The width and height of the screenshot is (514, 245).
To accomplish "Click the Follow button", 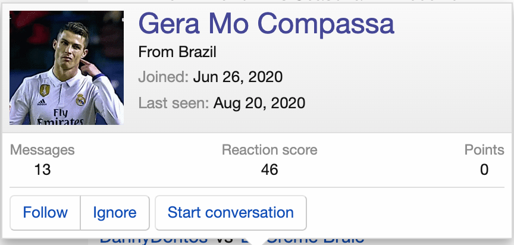I will (45, 212).
